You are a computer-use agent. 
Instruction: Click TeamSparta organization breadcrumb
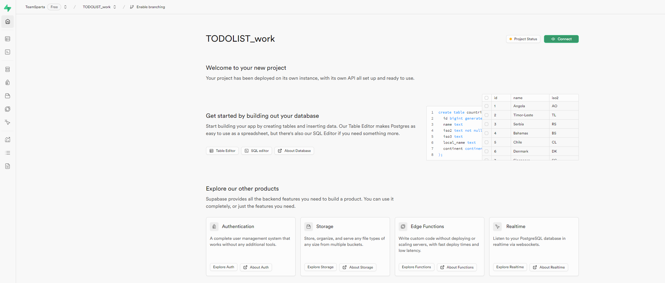coord(35,7)
